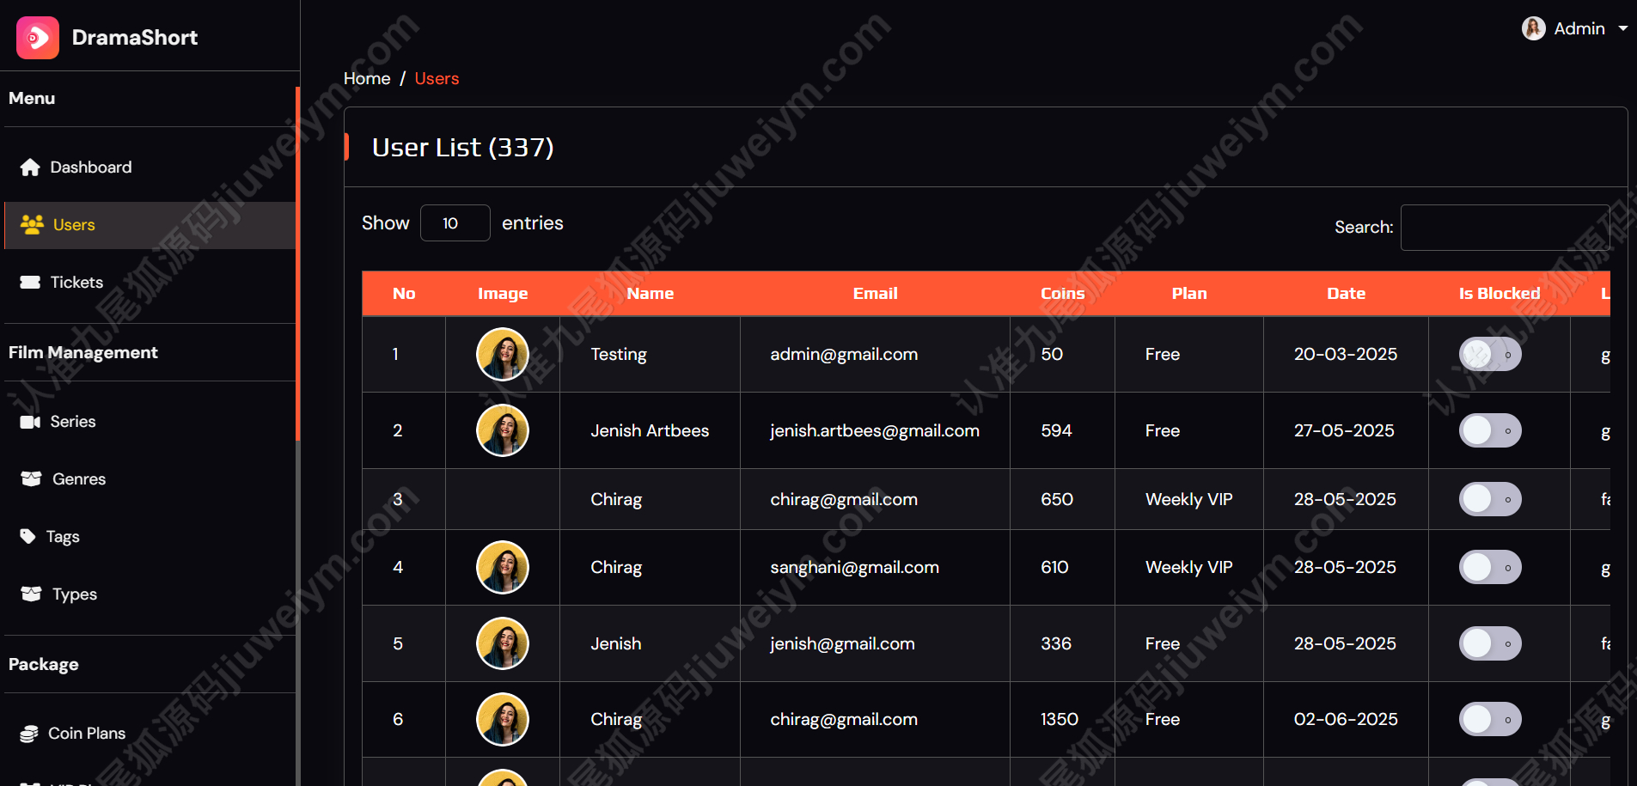Viewport: 1637px width, 786px height.
Task: Click the name Jenish Artbees
Action: point(650,430)
